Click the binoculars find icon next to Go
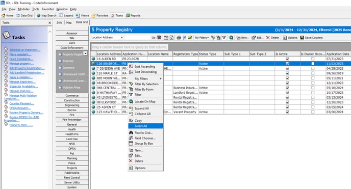 [159, 38]
